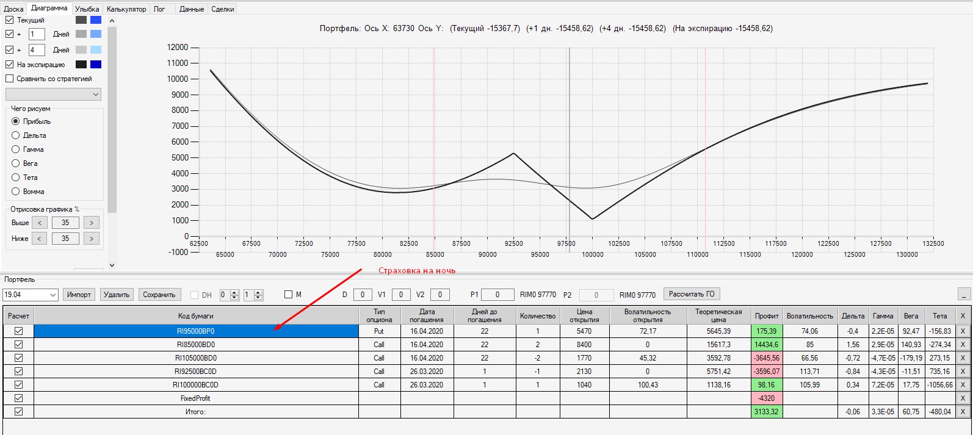Click the P1 input field

tap(497, 295)
